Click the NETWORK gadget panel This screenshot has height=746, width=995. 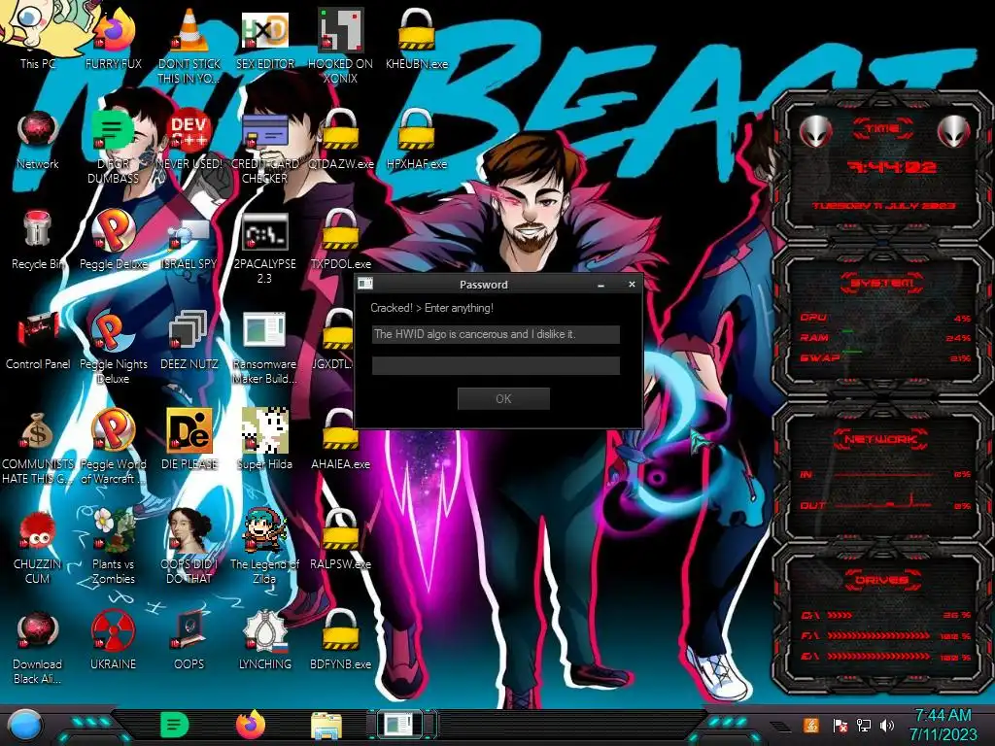[x=882, y=473]
